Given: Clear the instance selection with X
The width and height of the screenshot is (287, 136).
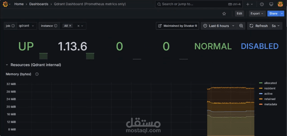Looking at the screenshot, I should (x=78, y=26).
